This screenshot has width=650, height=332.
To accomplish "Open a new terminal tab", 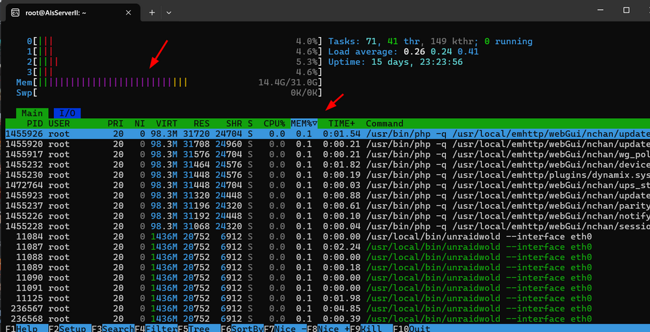I will click(x=151, y=12).
